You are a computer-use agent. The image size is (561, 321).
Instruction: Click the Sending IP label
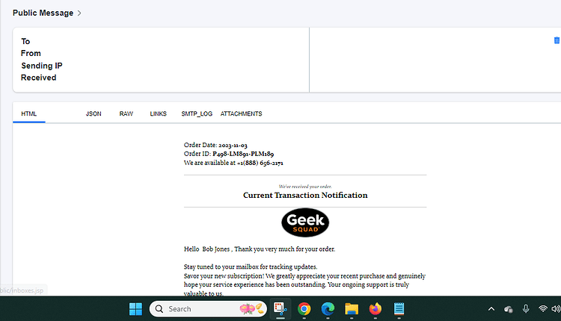pos(41,66)
